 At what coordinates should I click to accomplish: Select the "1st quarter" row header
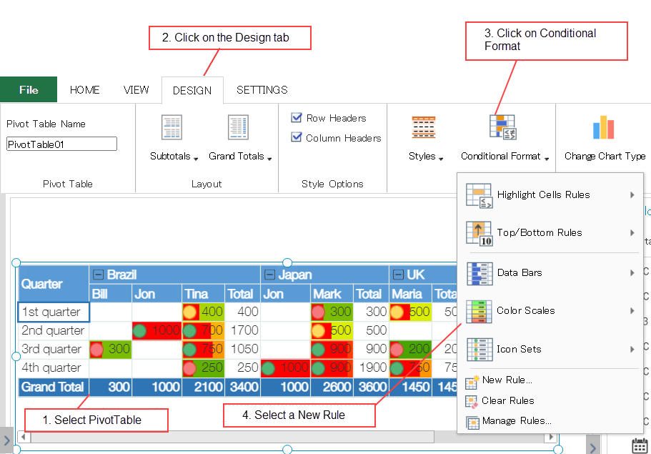click(x=54, y=312)
